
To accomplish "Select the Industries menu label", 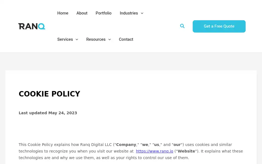I will tap(129, 13).
